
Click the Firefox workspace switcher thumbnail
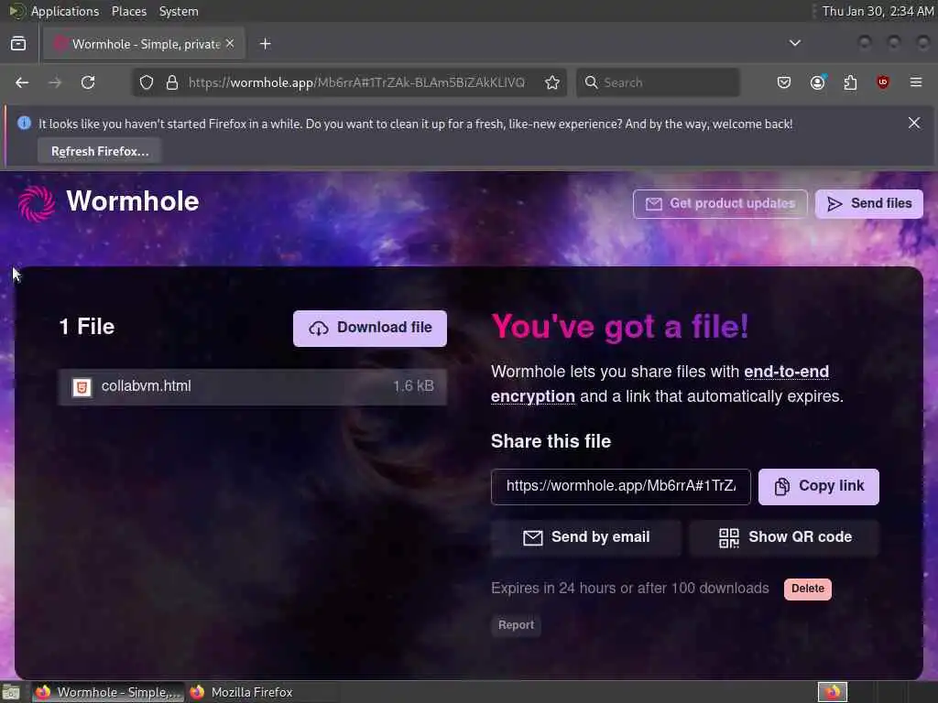[x=833, y=692]
